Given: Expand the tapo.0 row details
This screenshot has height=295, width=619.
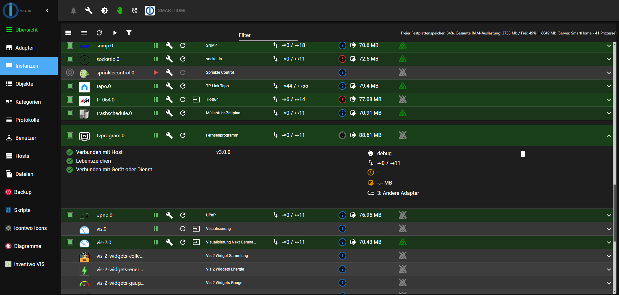Looking at the screenshot, I should [609, 86].
